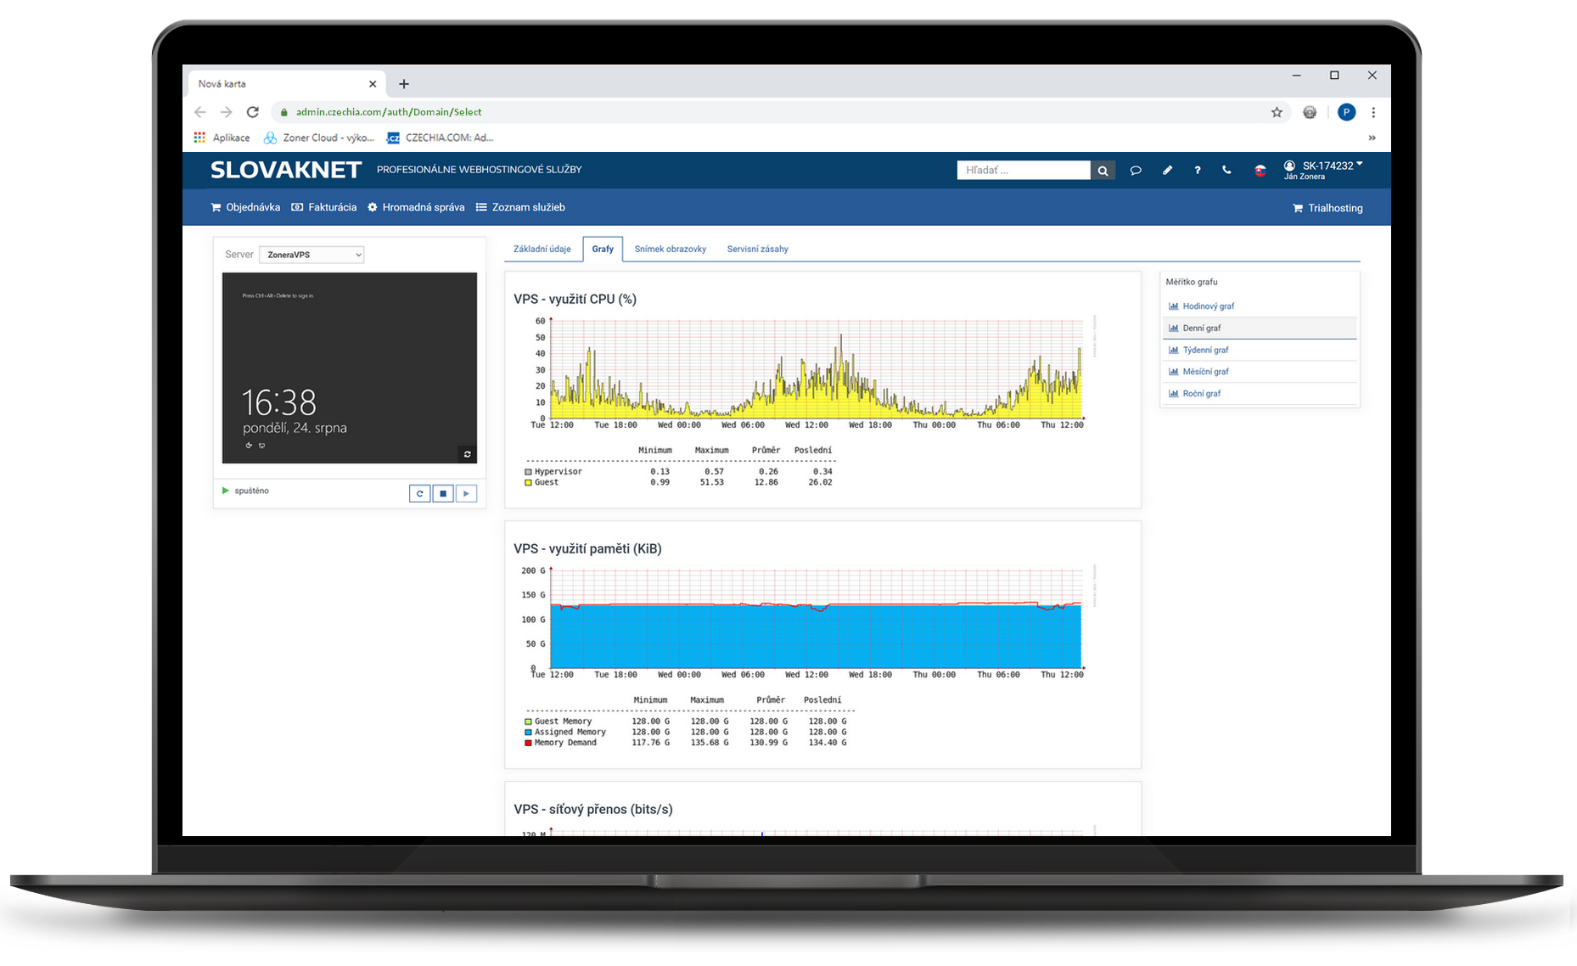The width and height of the screenshot is (1577, 966).
Task: Open Chrome three-dot menu
Action: 1373,112
